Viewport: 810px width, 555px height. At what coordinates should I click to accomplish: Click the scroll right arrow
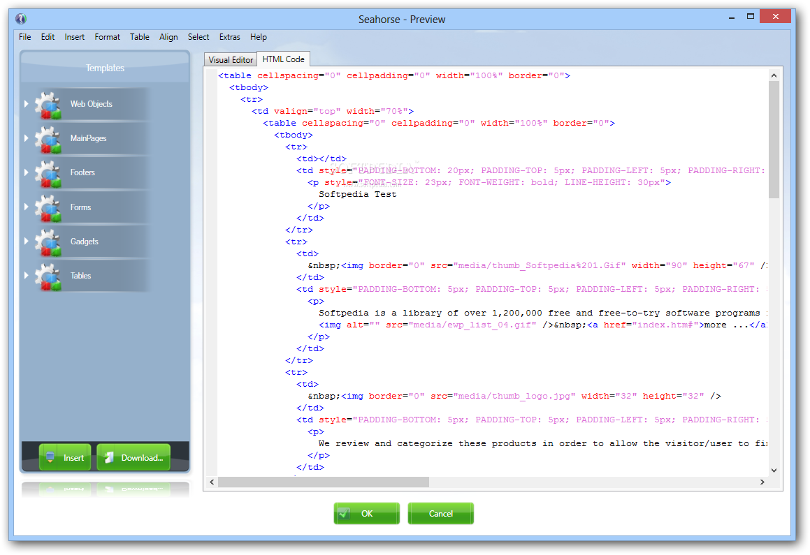(x=762, y=482)
